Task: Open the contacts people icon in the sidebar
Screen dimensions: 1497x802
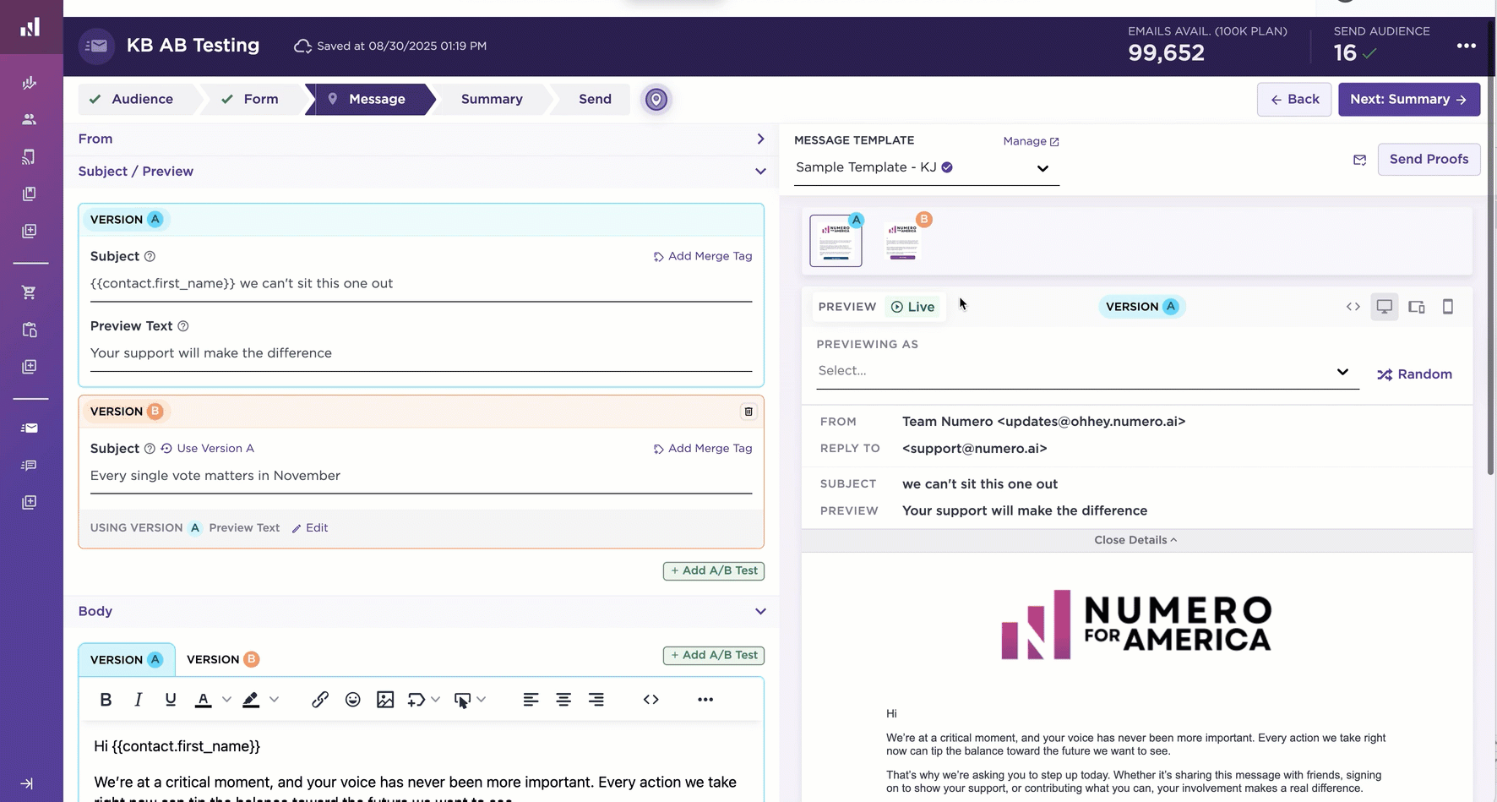Action: (x=30, y=119)
